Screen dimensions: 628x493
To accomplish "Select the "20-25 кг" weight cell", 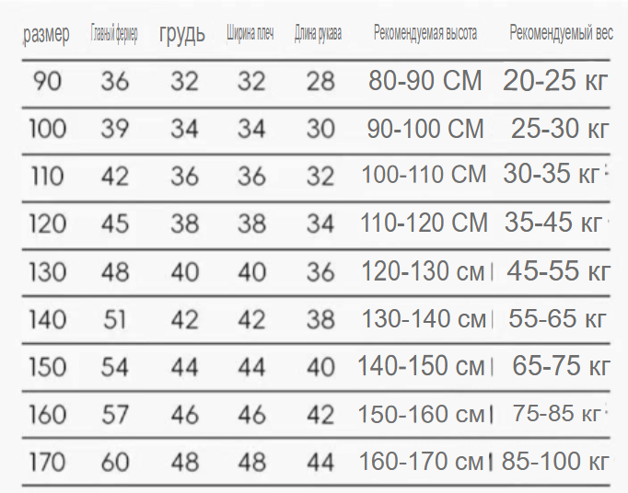I will (555, 80).
